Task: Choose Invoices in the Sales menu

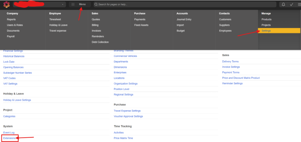Action: coord(96,31)
